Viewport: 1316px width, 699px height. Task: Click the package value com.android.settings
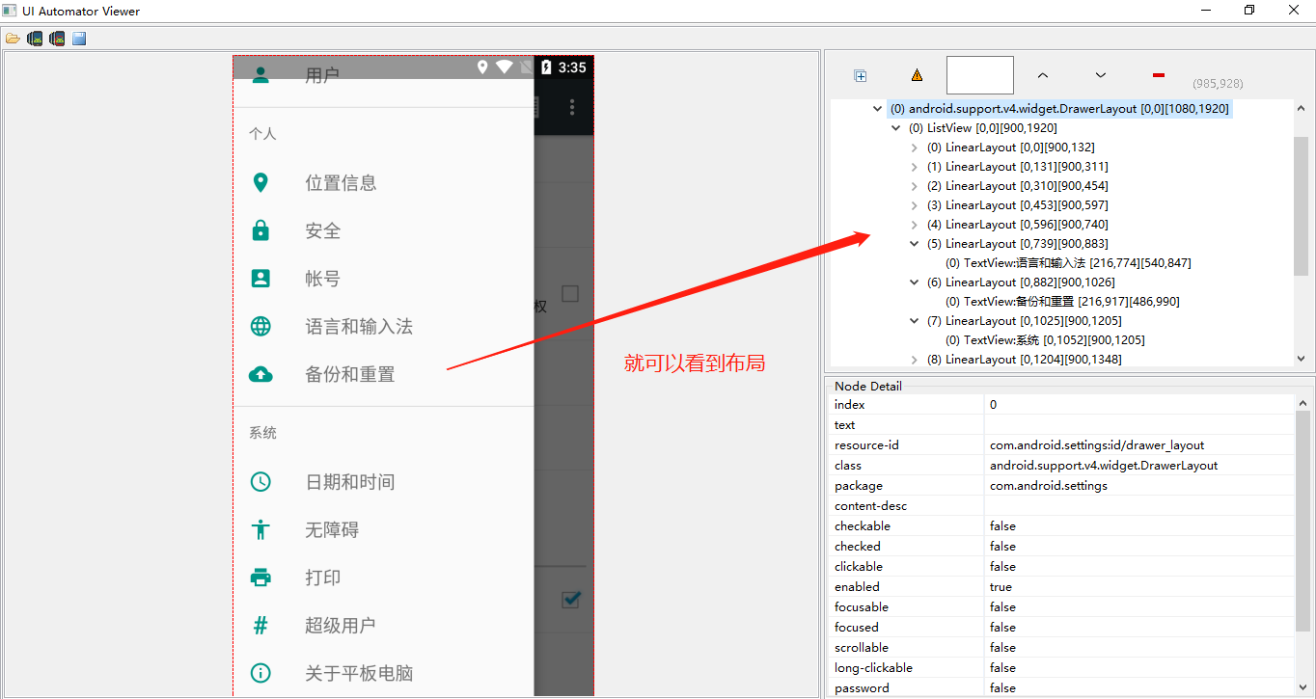[1048, 485]
